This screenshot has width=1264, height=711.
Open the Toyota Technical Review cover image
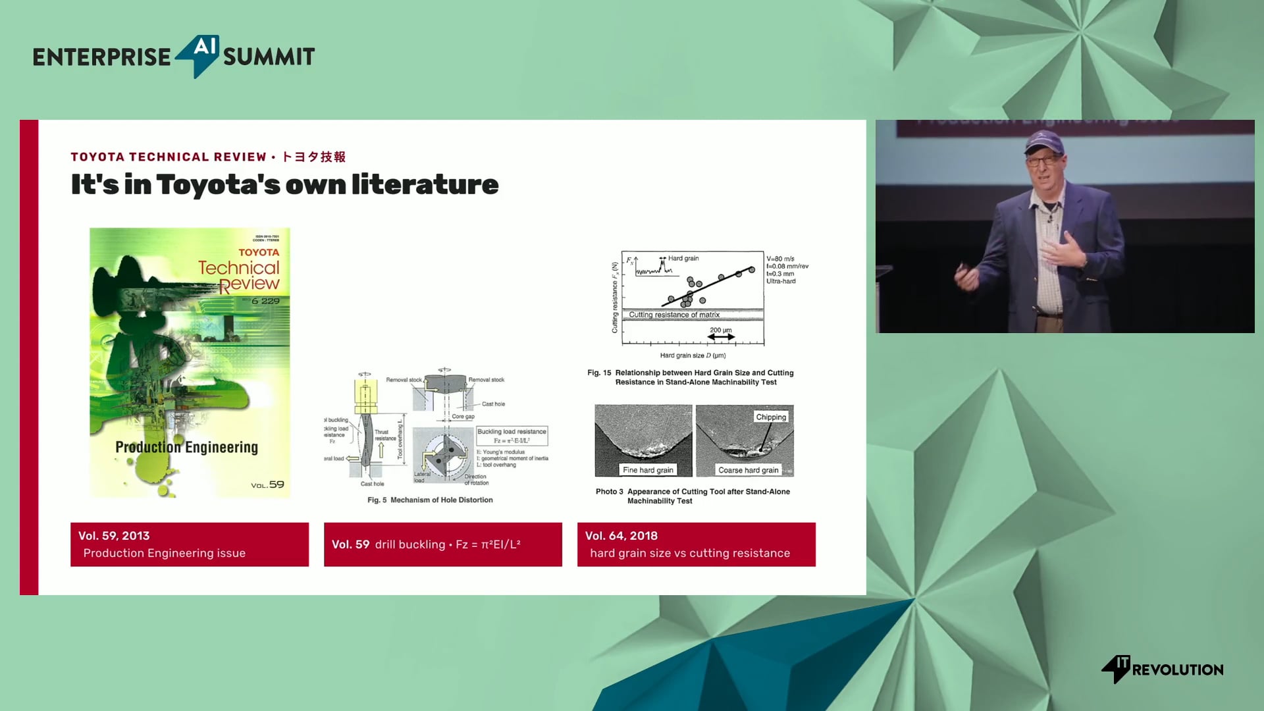click(x=190, y=363)
